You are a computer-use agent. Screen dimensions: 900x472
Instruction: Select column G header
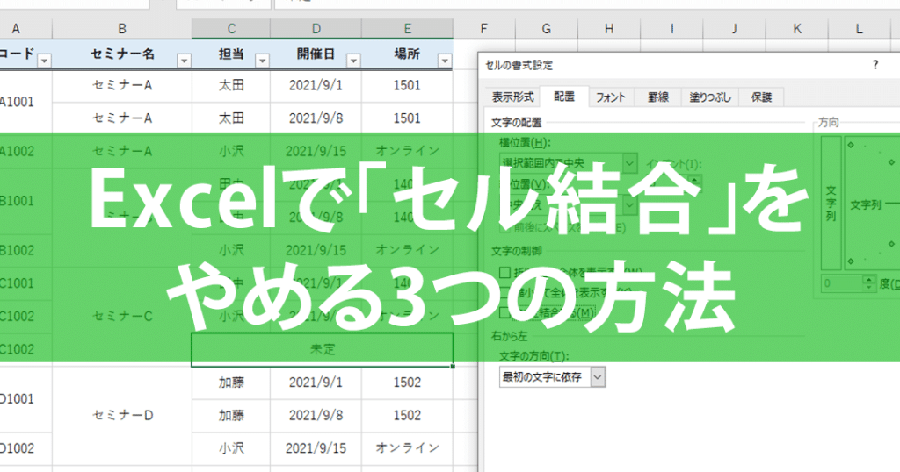tap(547, 29)
